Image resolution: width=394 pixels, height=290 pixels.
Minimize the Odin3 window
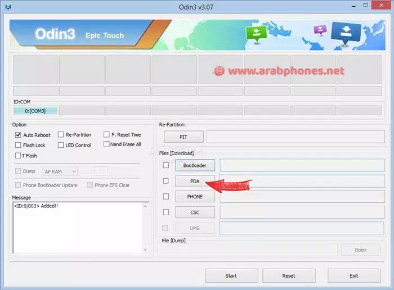point(354,6)
